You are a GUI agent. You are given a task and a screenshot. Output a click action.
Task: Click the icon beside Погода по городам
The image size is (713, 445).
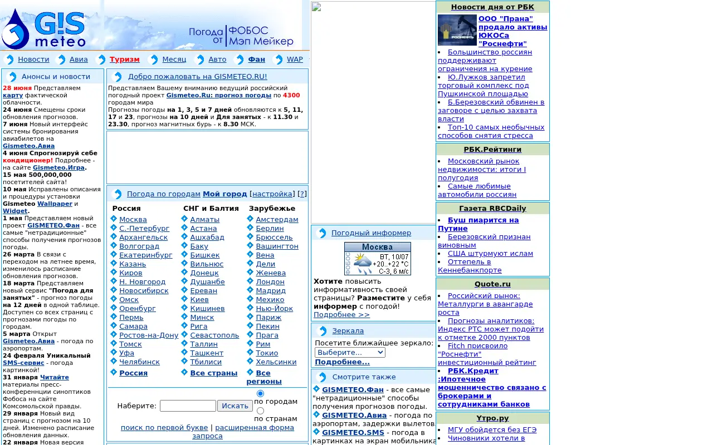coord(117,194)
